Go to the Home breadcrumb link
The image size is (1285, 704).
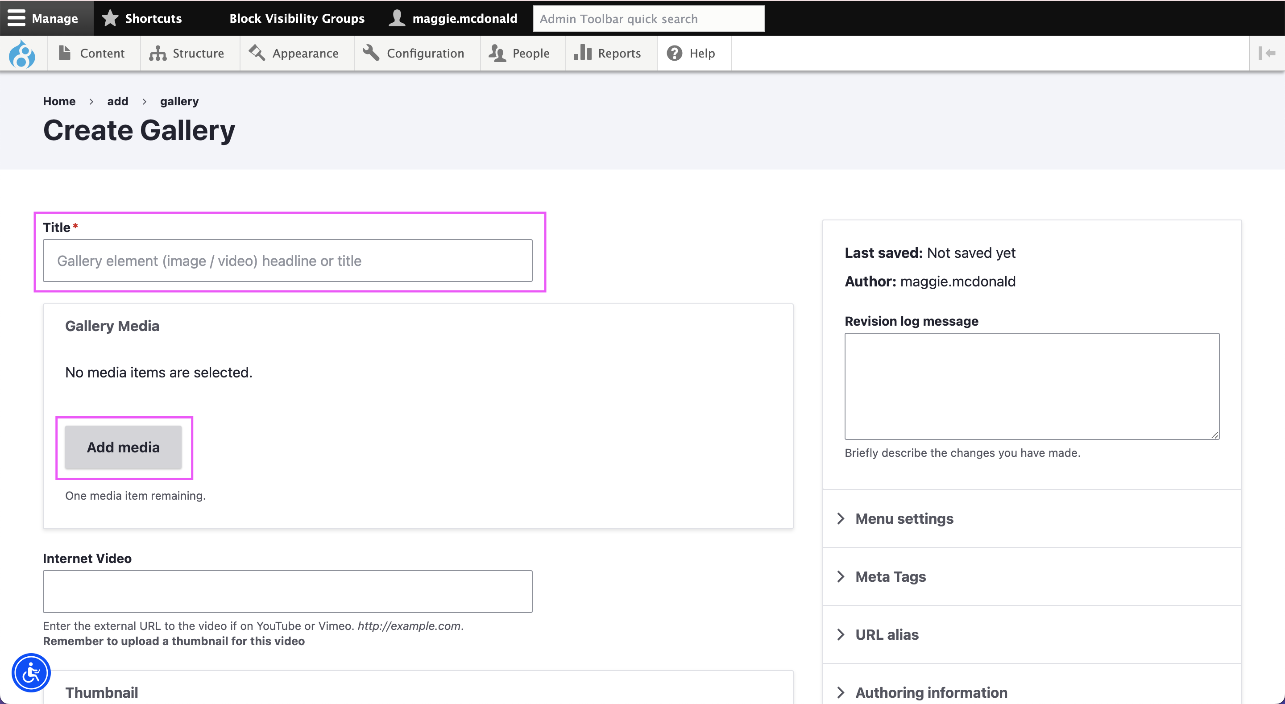(59, 101)
